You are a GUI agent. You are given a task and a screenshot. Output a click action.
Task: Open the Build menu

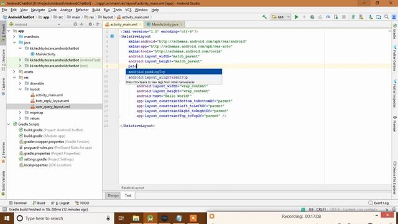[x=96, y=10]
